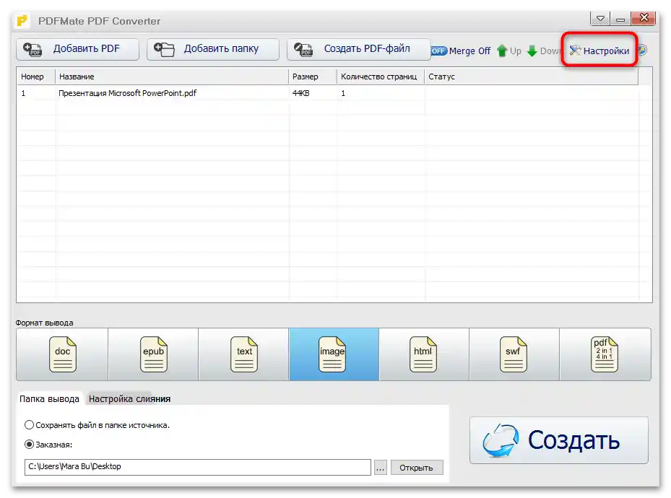Click the round icon right of Настройки
671x498 pixels.
point(642,51)
